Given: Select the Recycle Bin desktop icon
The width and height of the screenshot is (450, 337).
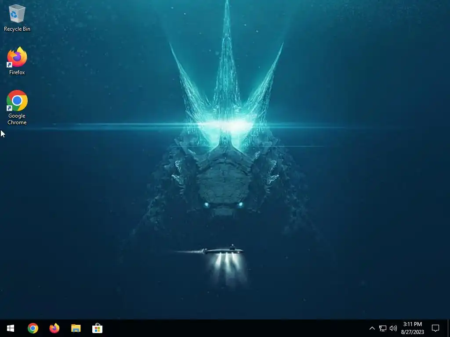Looking at the screenshot, I should (17, 18).
